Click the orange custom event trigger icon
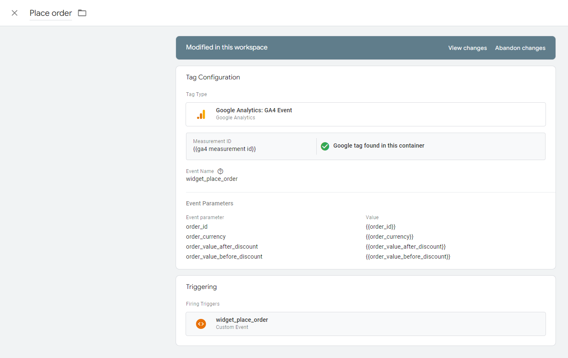568x358 pixels. pyautogui.click(x=201, y=323)
